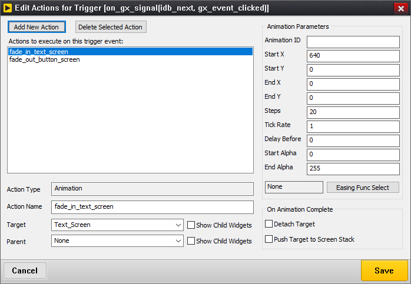The height and width of the screenshot is (284, 411).
Task: Click Add New Action button
Action: click(37, 27)
